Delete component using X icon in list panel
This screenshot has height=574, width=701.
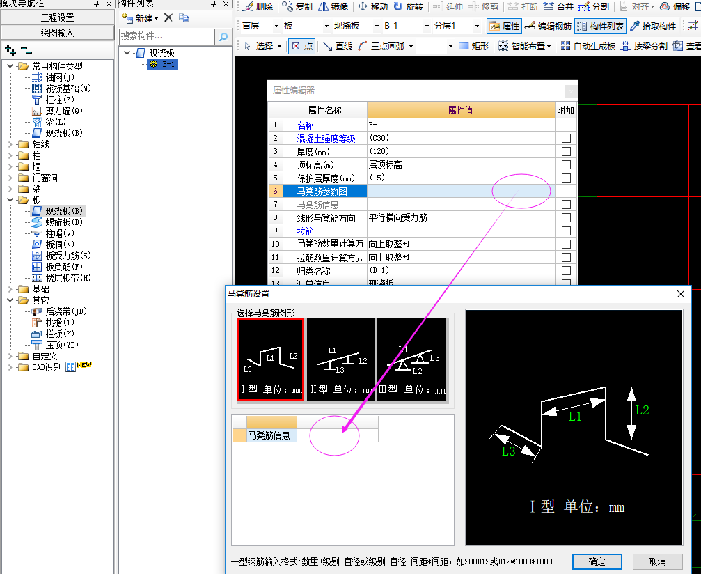[x=168, y=18]
